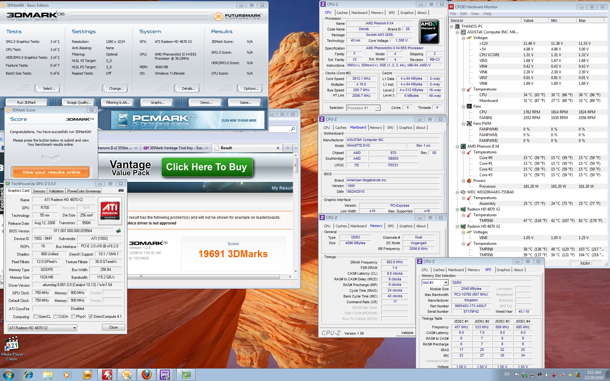
Task: Click the orange 3DMark Futuremark taskbar icon
Action: [127, 375]
